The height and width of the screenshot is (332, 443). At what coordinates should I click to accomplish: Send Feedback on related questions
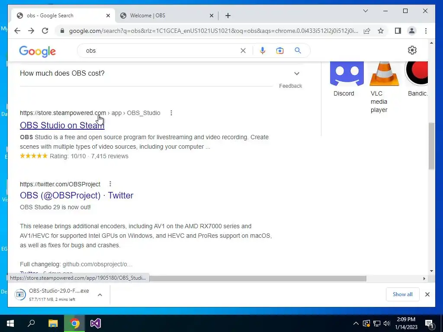290,86
